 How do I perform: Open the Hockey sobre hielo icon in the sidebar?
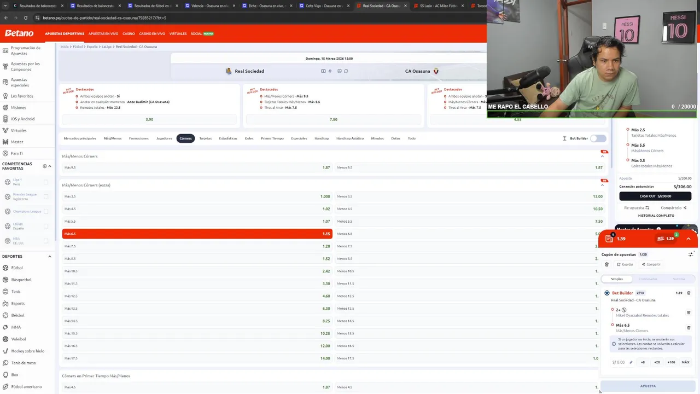[5, 351]
